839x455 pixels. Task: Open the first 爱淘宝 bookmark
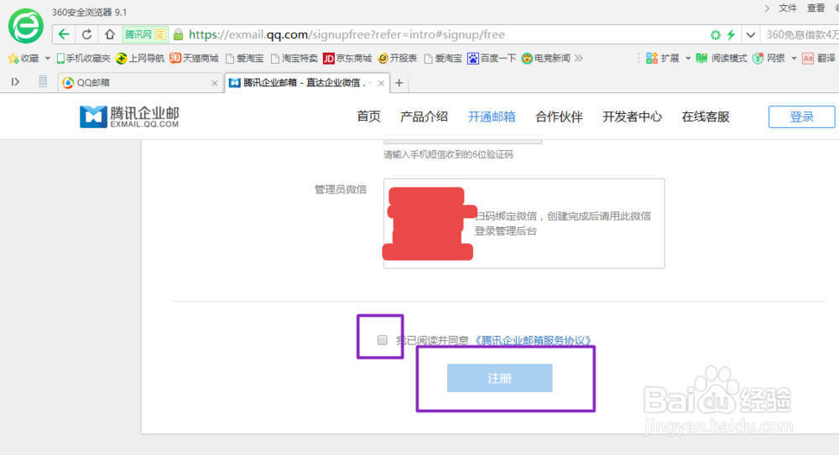coord(245,59)
